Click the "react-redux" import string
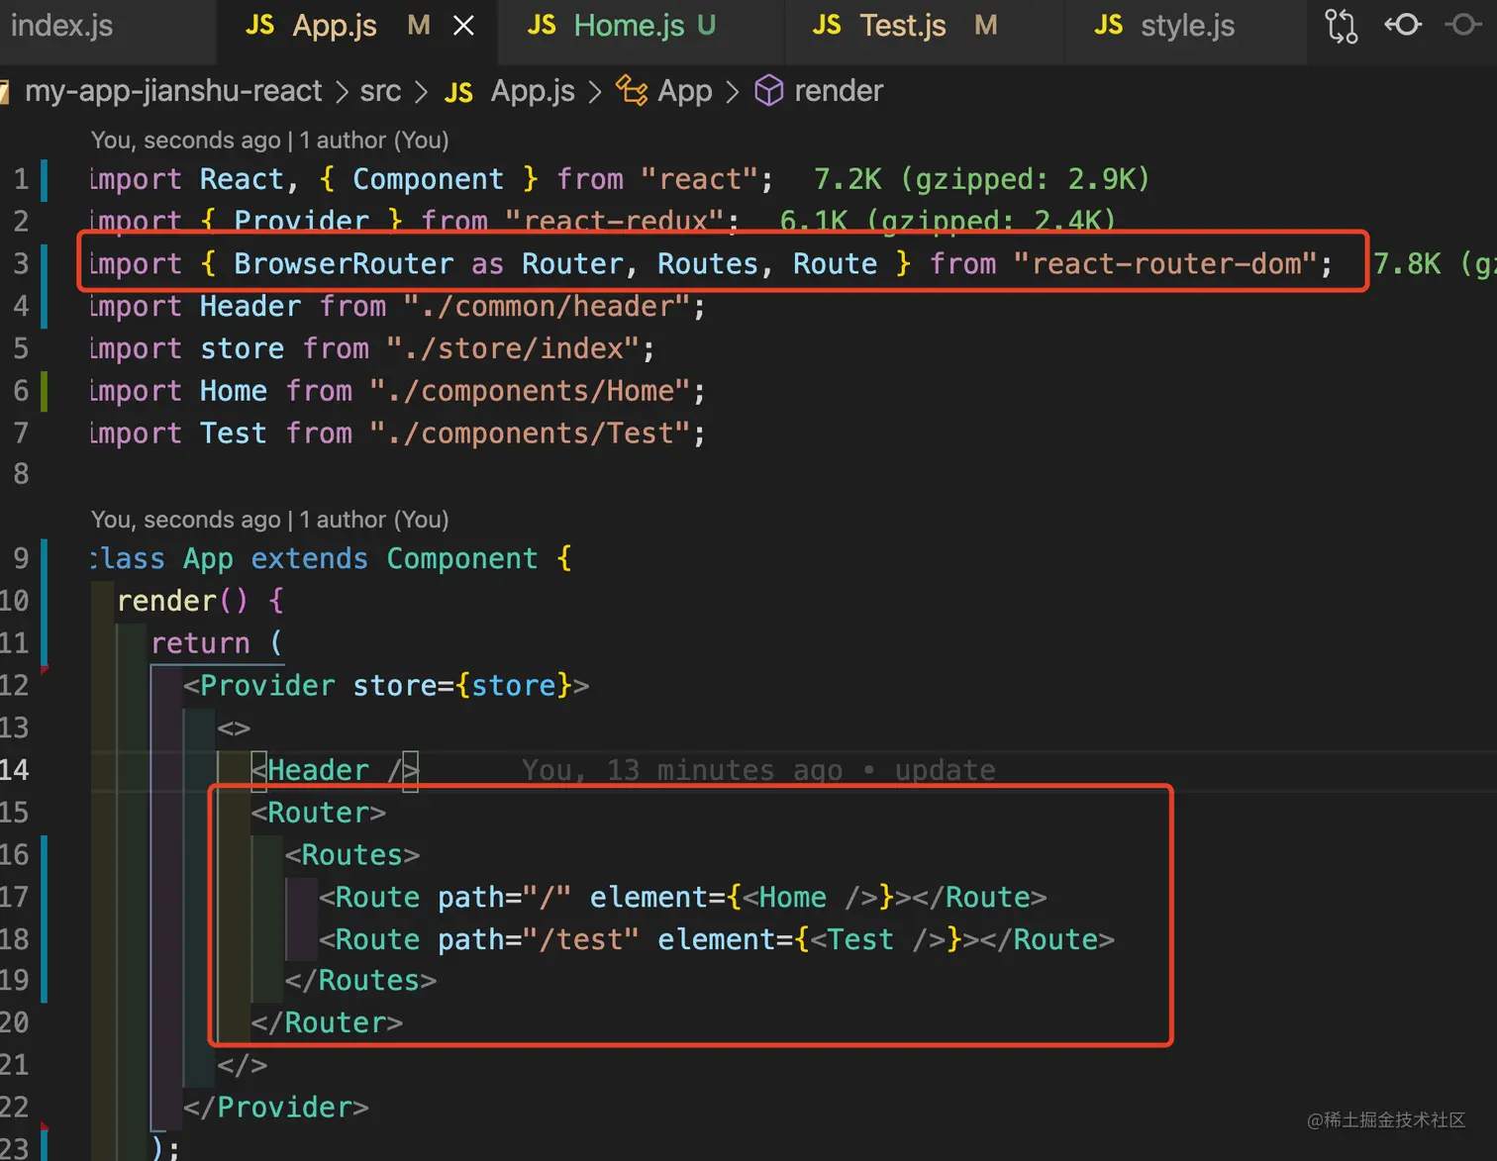 click(x=614, y=220)
